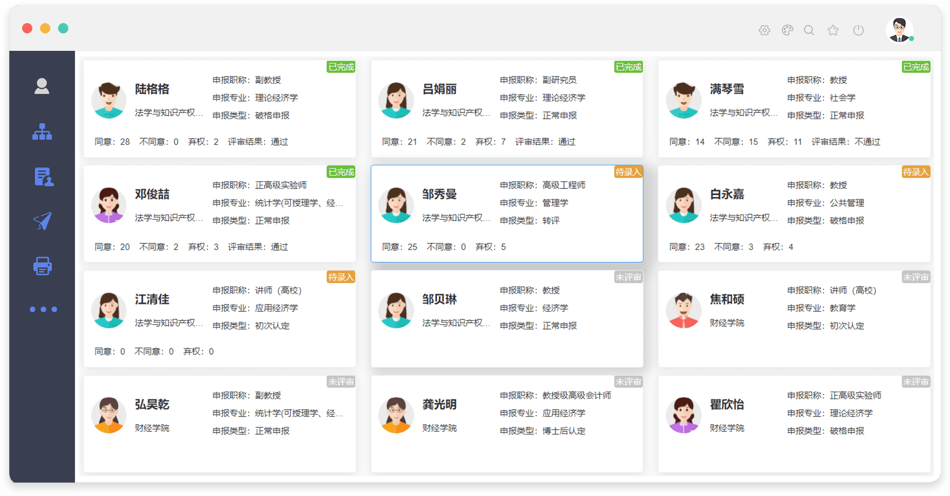The height and width of the screenshot is (496, 950).
Task: Click the search magnifier icon
Action: click(809, 30)
